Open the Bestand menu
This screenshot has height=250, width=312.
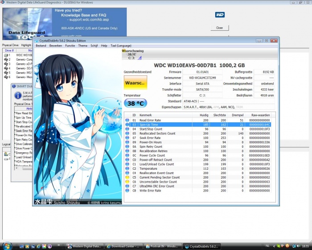tap(41, 46)
